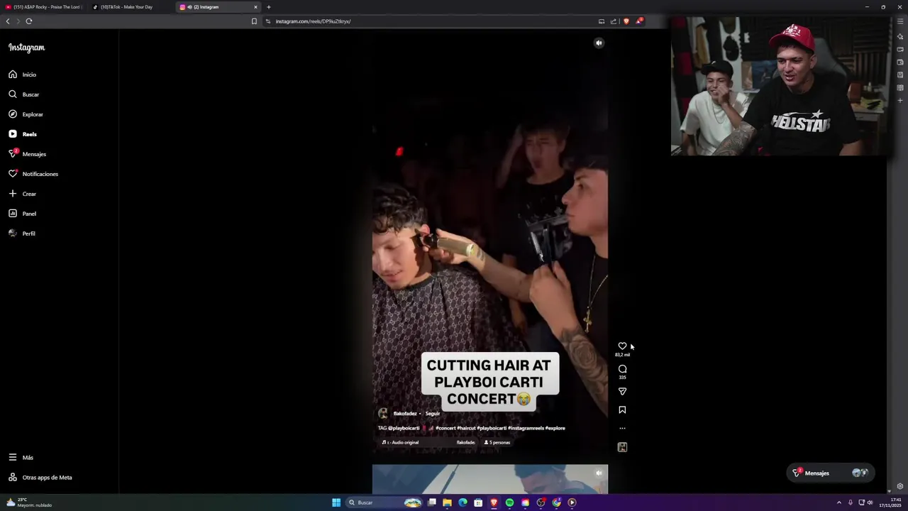Screen dimensions: 908x511
Task: Open the #haircut hashtag
Action: click(x=466, y=429)
